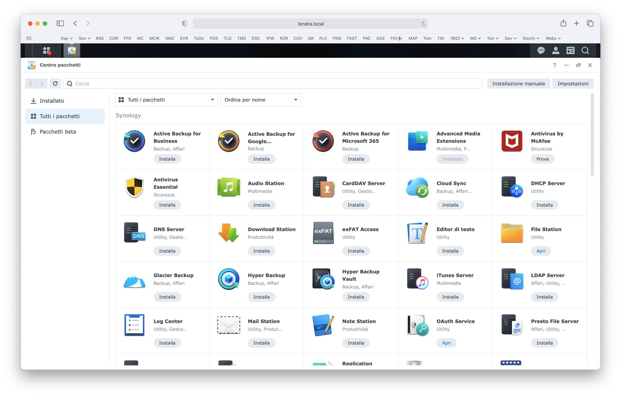Image resolution: width=621 pixels, height=397 pixels.
Task: Click the DSM search magnifier icon
Action: point(585,50)
